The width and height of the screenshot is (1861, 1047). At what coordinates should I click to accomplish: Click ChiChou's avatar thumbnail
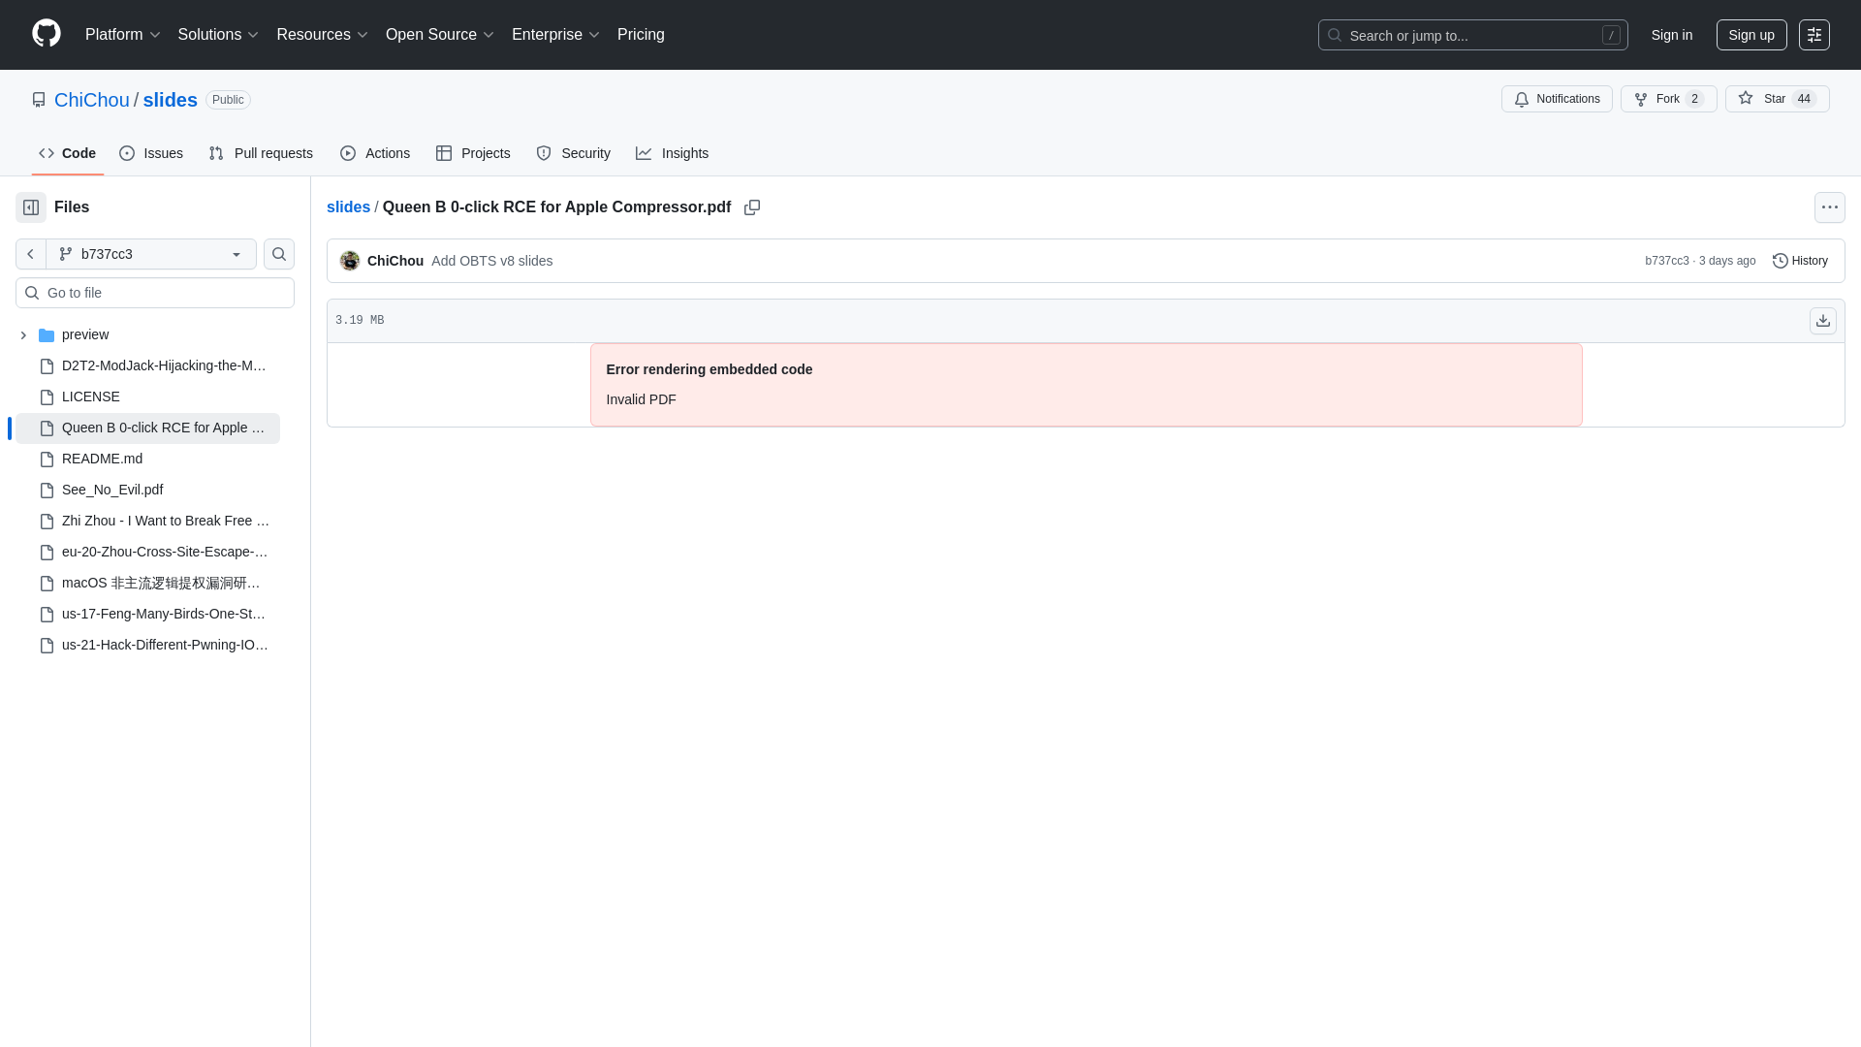(350, 261)
